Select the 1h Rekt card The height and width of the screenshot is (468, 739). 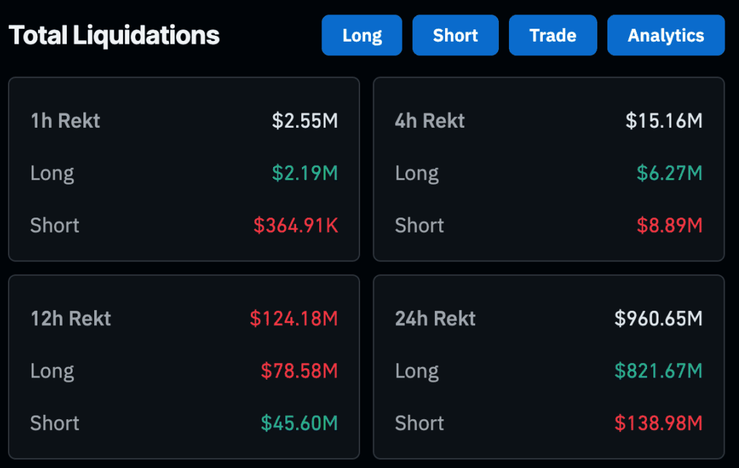pos(183,169)
